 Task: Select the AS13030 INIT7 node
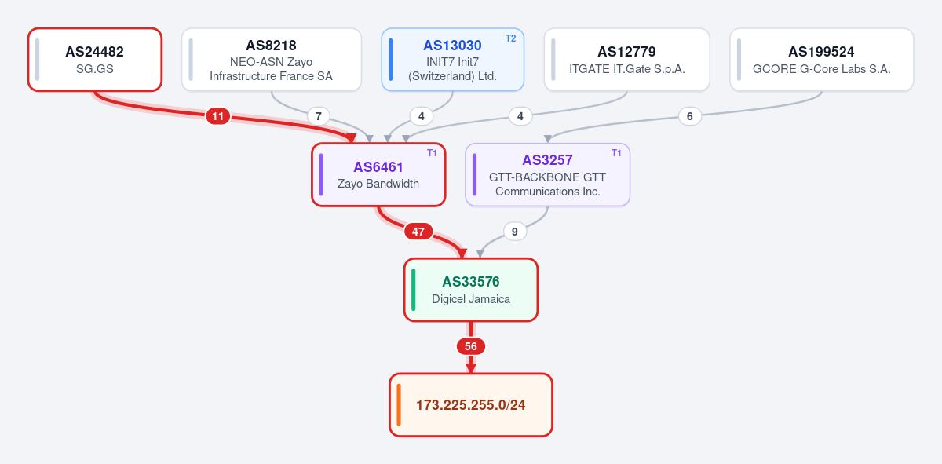tap(453, 60)
